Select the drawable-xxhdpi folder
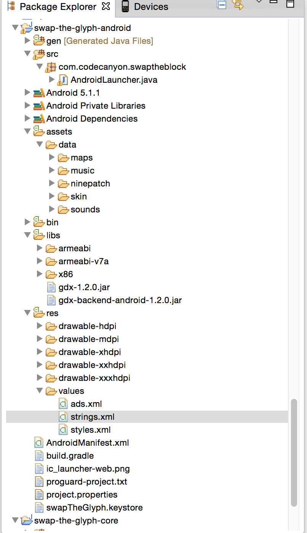Image resolution: width=307 pixels, height=533 pixels. (92, 365)
